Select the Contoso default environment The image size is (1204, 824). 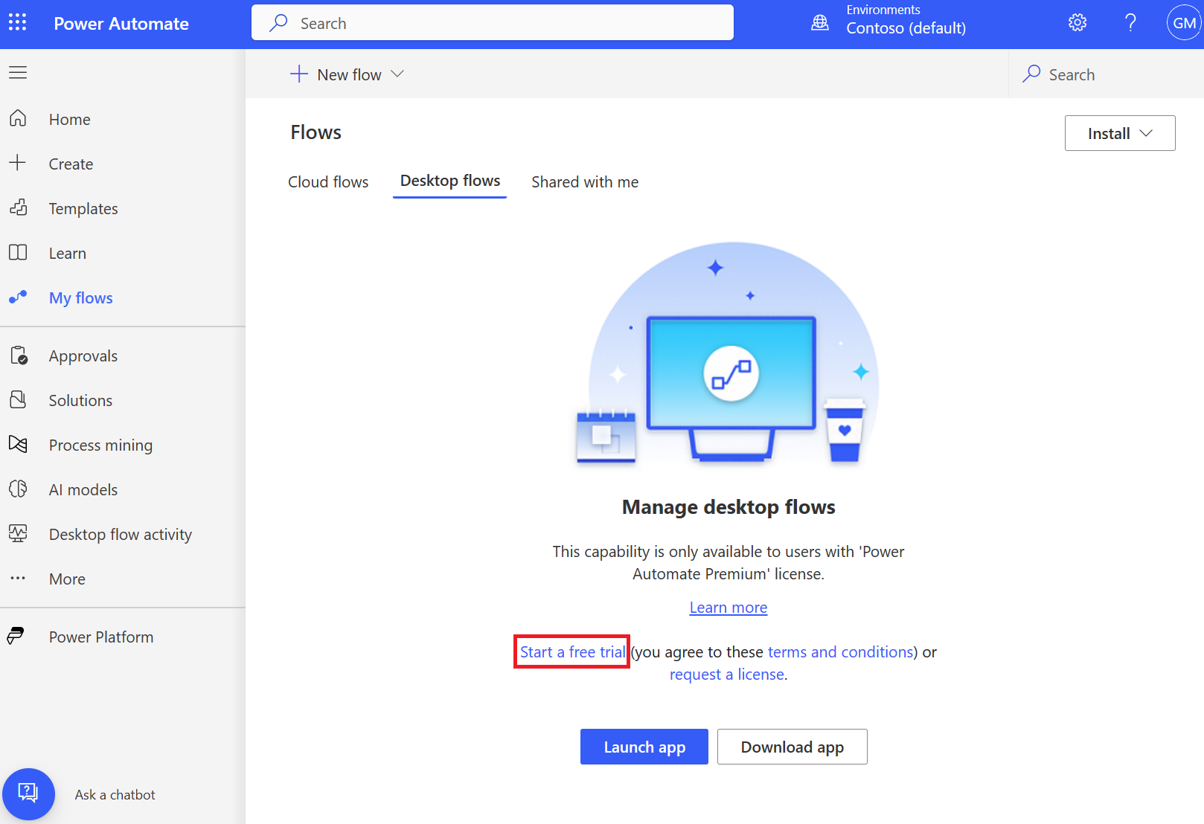click(905, 22)
